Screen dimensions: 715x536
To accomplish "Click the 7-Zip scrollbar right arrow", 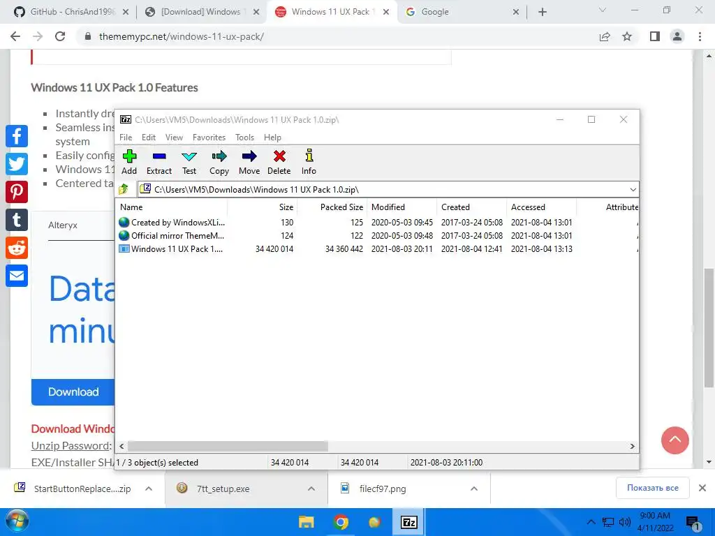I will (x=633, y=446).
